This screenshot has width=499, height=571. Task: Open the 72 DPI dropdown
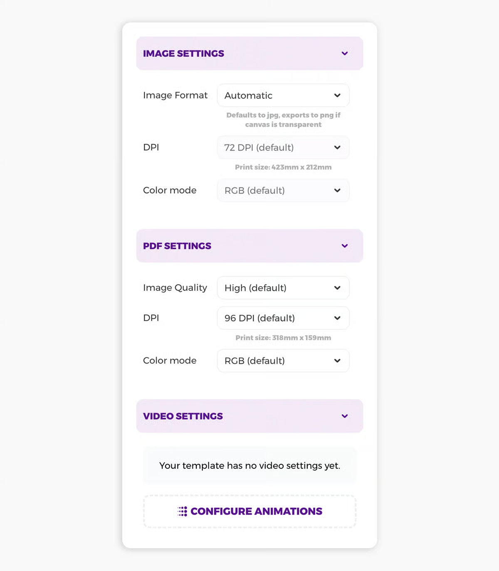(x=283, y=147)
